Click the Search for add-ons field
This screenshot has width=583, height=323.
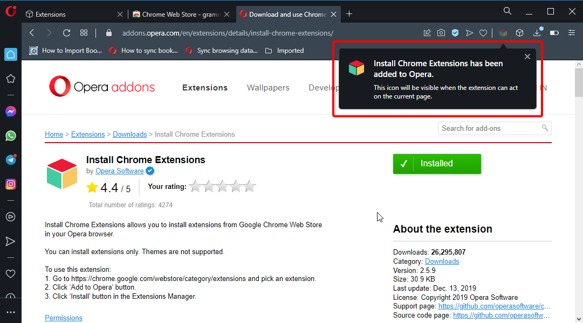pyautogui.click(x=490, y=128)
